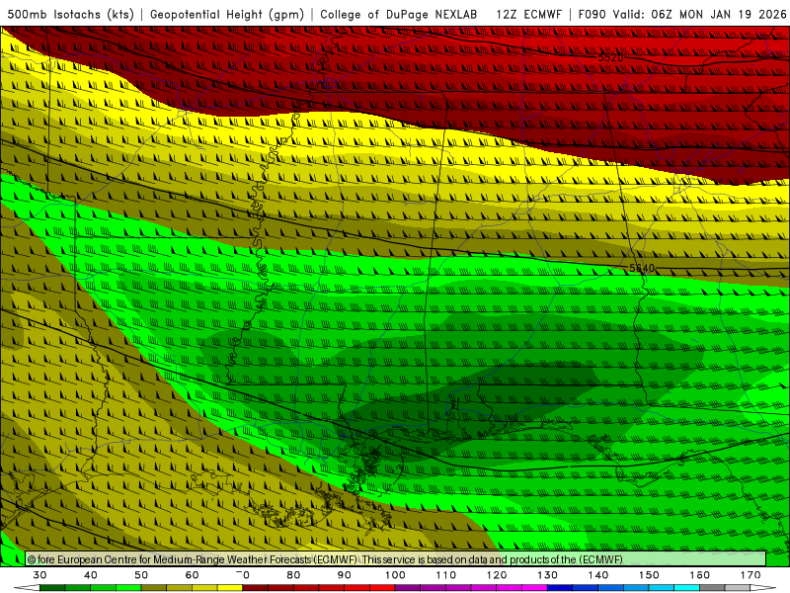790x593 pixels.
Task: Click the "160" value on color scale
Action: click(700, 575)
